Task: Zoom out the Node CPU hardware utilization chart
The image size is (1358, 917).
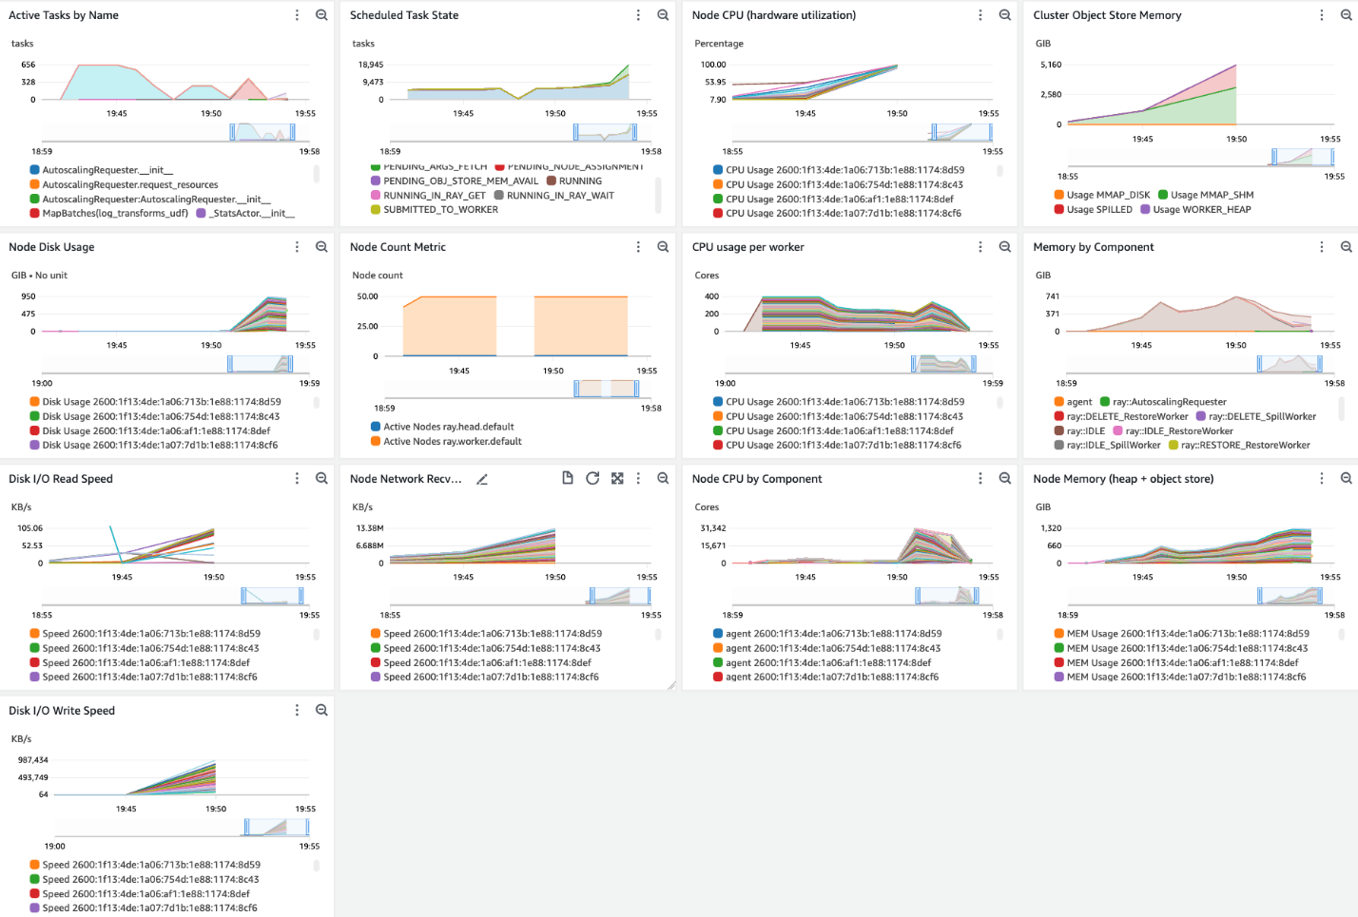Action: 1005,14
